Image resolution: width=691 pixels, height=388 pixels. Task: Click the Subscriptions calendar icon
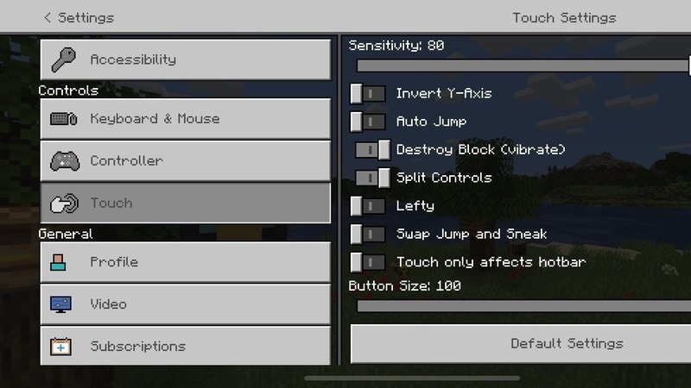[62, 347]
